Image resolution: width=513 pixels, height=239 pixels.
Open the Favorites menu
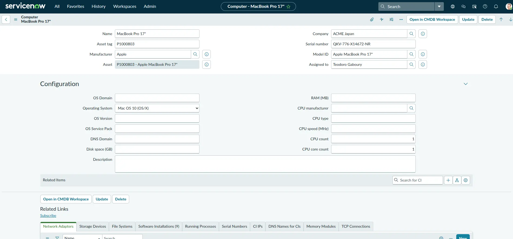(x=75, y=6)
